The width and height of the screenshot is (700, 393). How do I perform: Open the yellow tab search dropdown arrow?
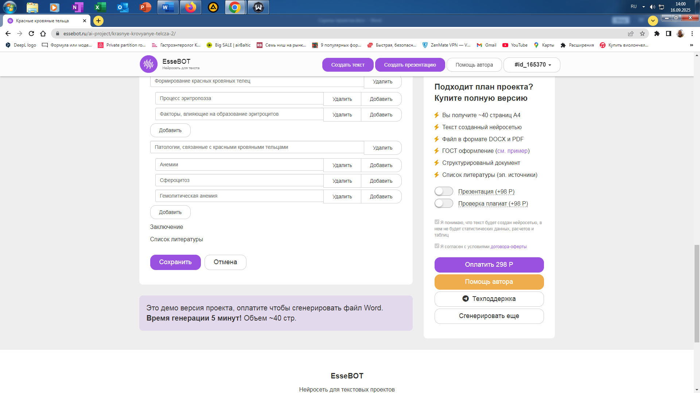tap(653, 21)
